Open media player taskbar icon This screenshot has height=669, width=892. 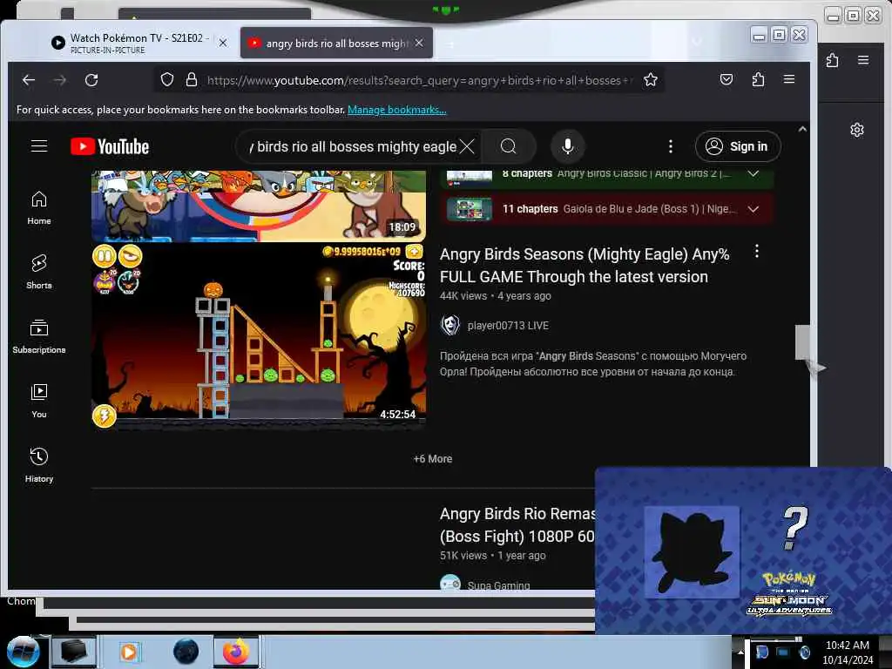pyautogui.click(x=129, y=652)
